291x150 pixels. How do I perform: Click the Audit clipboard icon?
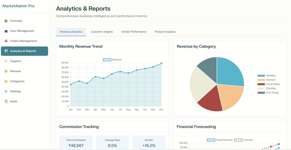click(6, 101)
